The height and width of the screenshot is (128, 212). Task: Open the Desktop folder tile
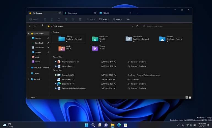69,39
